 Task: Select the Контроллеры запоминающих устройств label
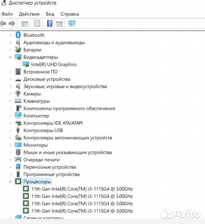(68, 138)
